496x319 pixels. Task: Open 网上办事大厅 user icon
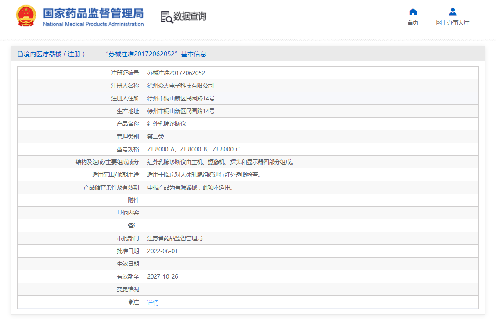453,12
